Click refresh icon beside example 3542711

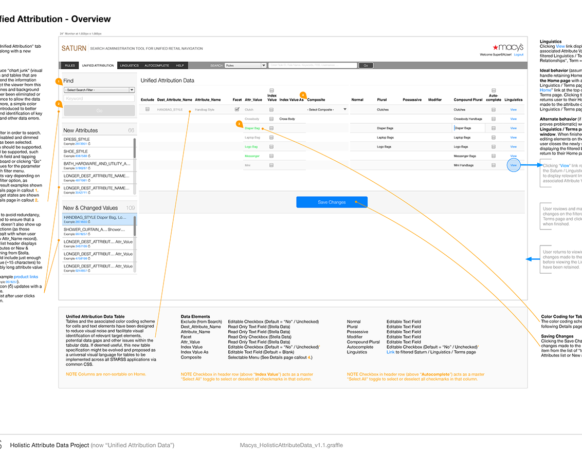pyautogui.click(x=89, y=193)
